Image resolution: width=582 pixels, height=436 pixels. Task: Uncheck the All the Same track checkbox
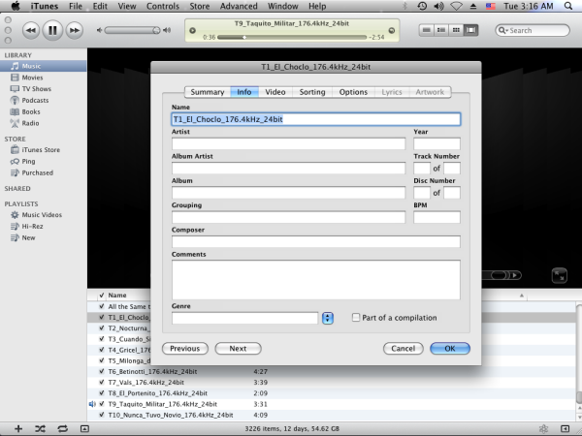pos(101,306)
